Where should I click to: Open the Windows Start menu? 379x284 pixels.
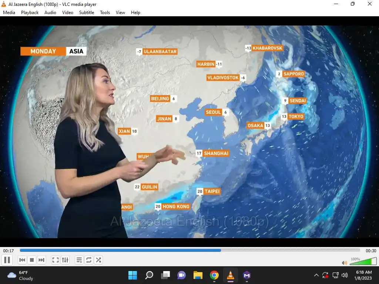133,275
